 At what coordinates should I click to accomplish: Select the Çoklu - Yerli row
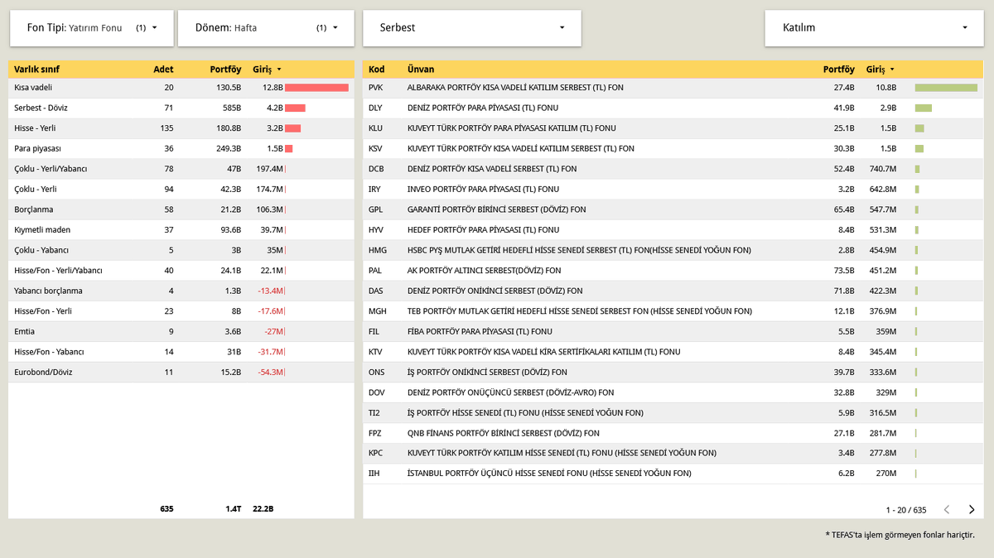pos(181,189)
